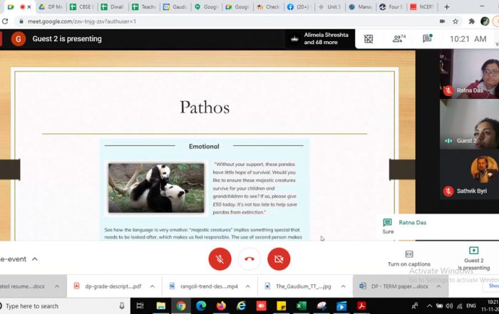Open The_Gaudium_TT jpg download
This screenshot has width=499, height=314.
[x=299, y=286]
